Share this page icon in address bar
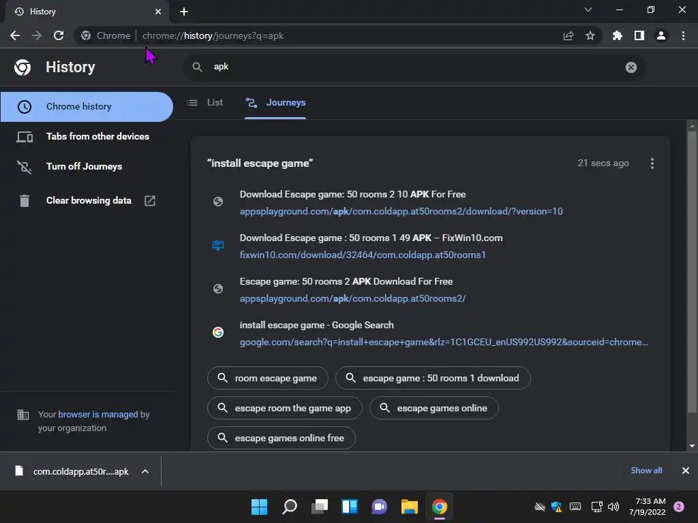The width and height of the screenshot is (698, 523). (x=568, y=35)
